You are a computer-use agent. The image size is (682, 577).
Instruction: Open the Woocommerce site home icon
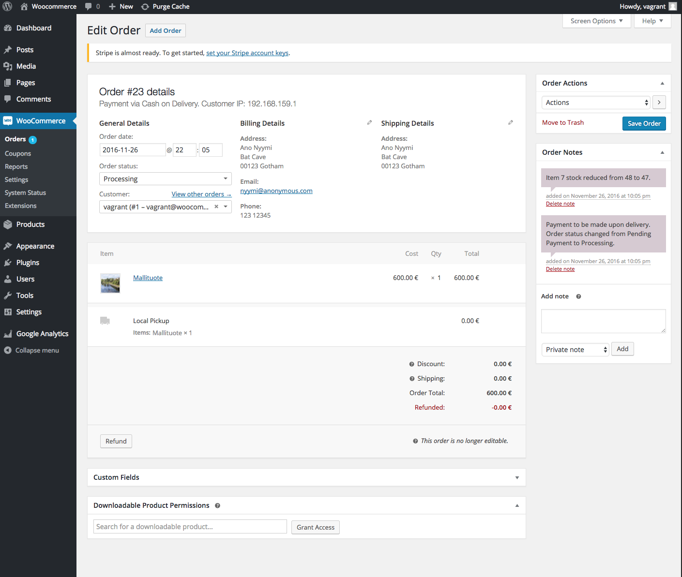24,6
